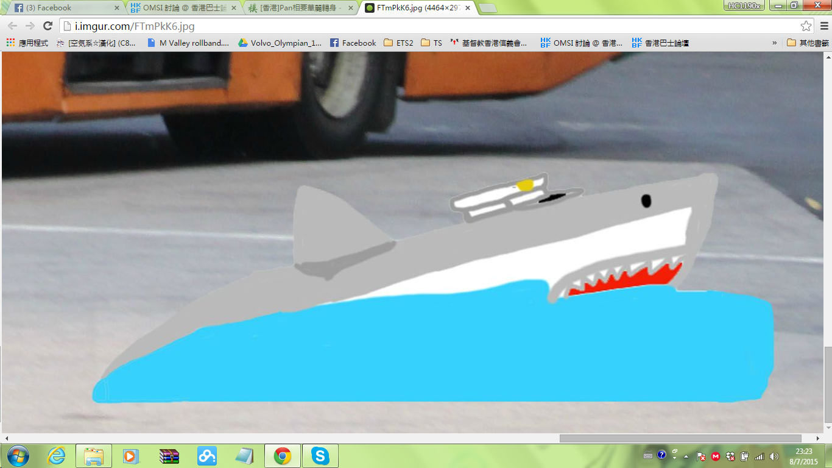Open WinRAR from the taskbar
The width and height of the screenshot is (832, 468).
tap(169, 456)
